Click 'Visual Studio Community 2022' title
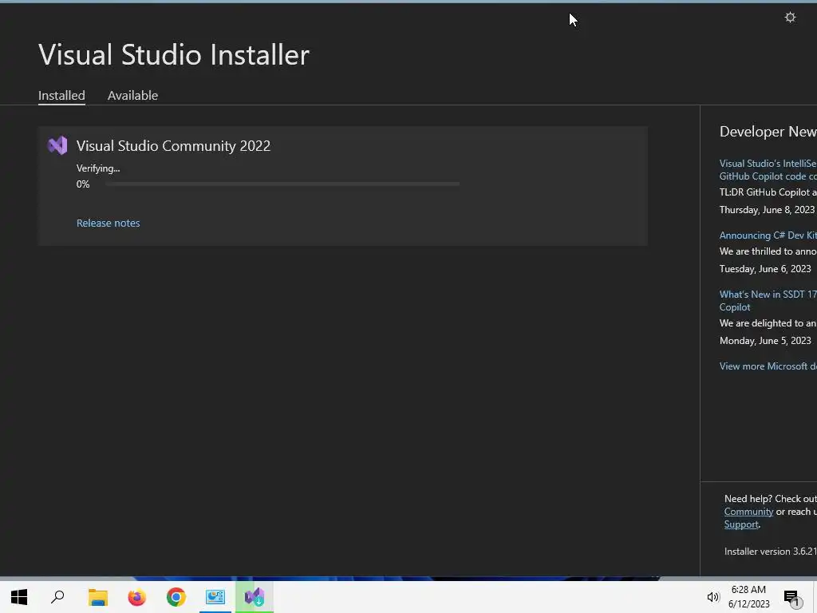Viewport: 817px width, 613px height. 173,146
